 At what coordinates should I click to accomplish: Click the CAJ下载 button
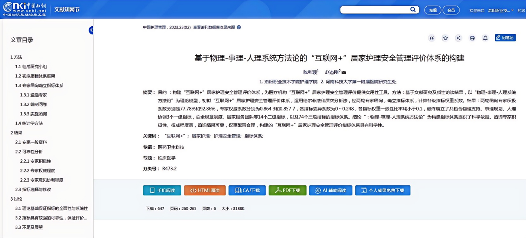[247, 190]
